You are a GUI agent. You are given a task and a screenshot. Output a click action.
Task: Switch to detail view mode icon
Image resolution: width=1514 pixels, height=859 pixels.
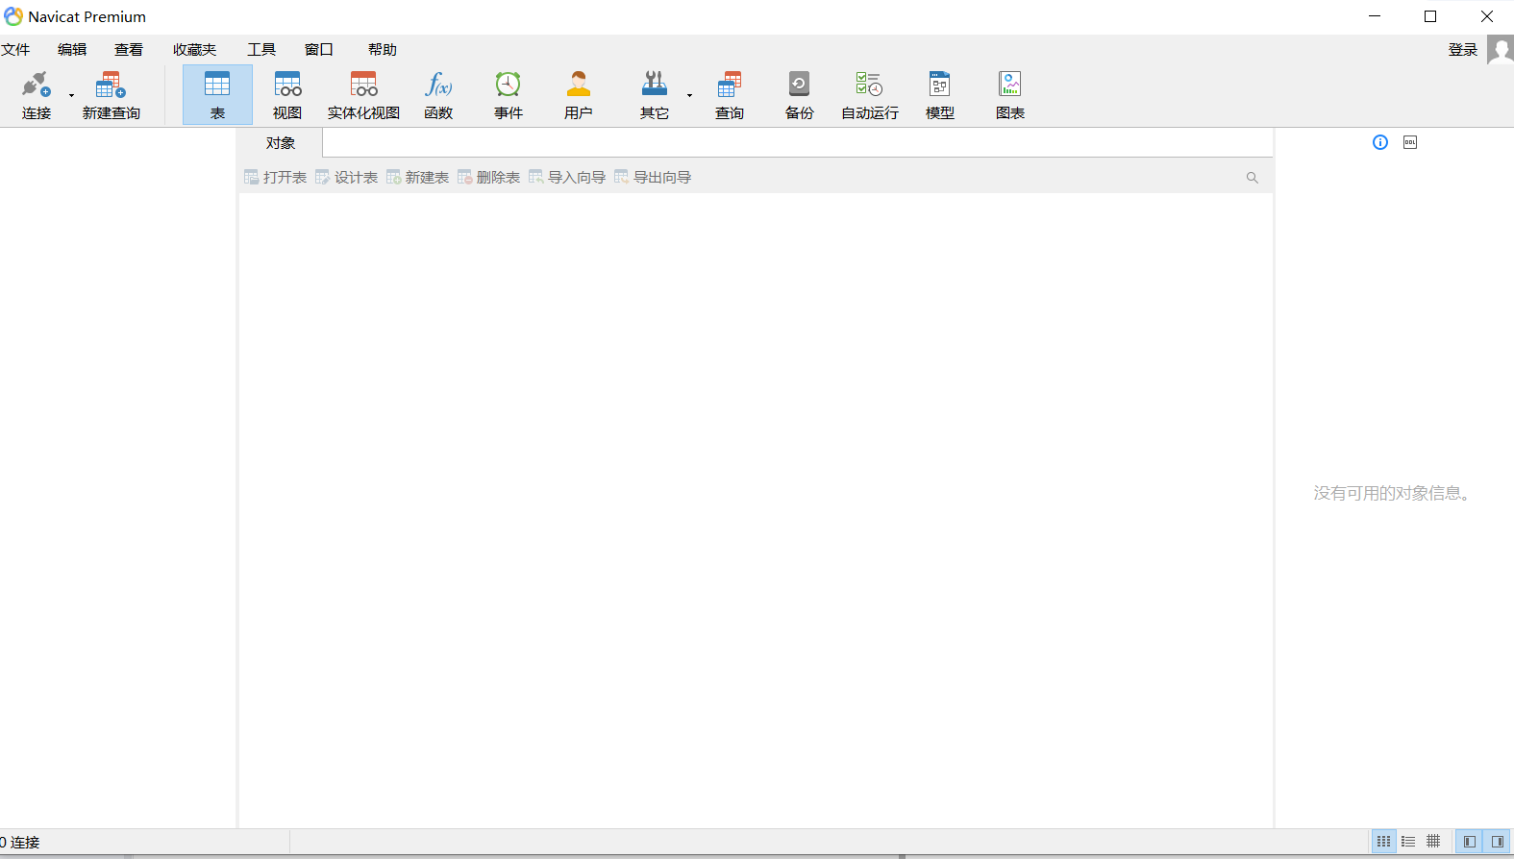(x=1408, y=841)
